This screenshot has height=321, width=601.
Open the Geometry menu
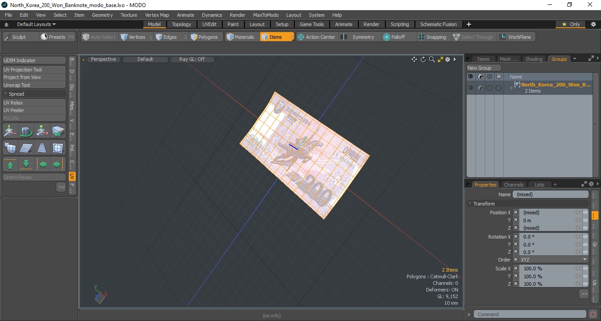coord(103,15)
